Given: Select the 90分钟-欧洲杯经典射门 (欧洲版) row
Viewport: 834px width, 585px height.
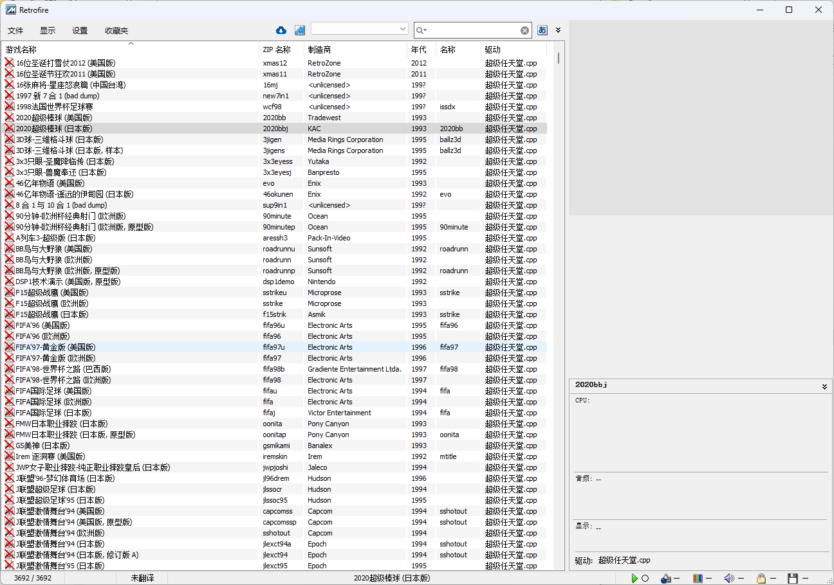Looking at the screenshot, I should (275, 216).
